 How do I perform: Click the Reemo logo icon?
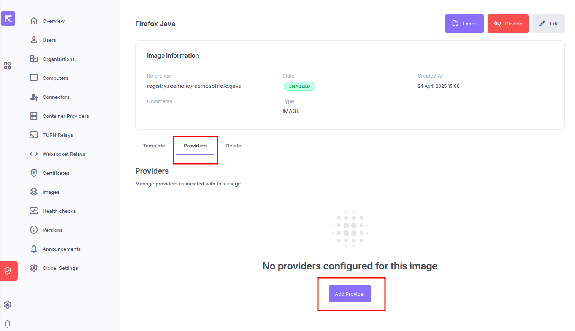[8, 19]
